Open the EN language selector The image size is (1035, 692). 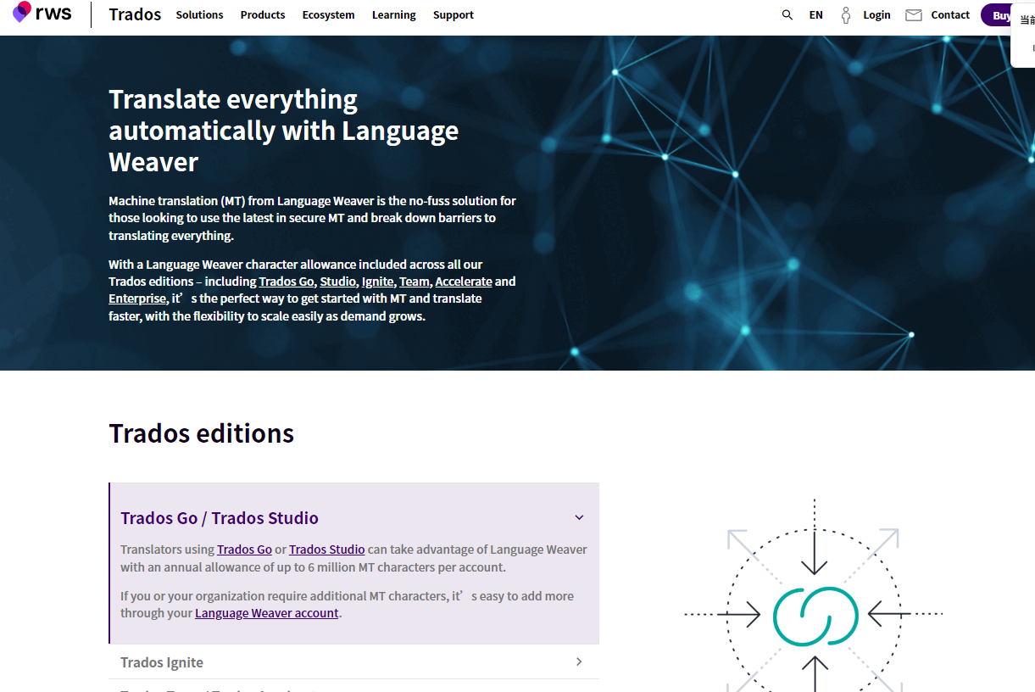[815, 15]
